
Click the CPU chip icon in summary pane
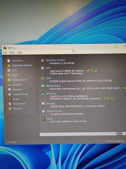pyautogui.click(x=43, y=68)
